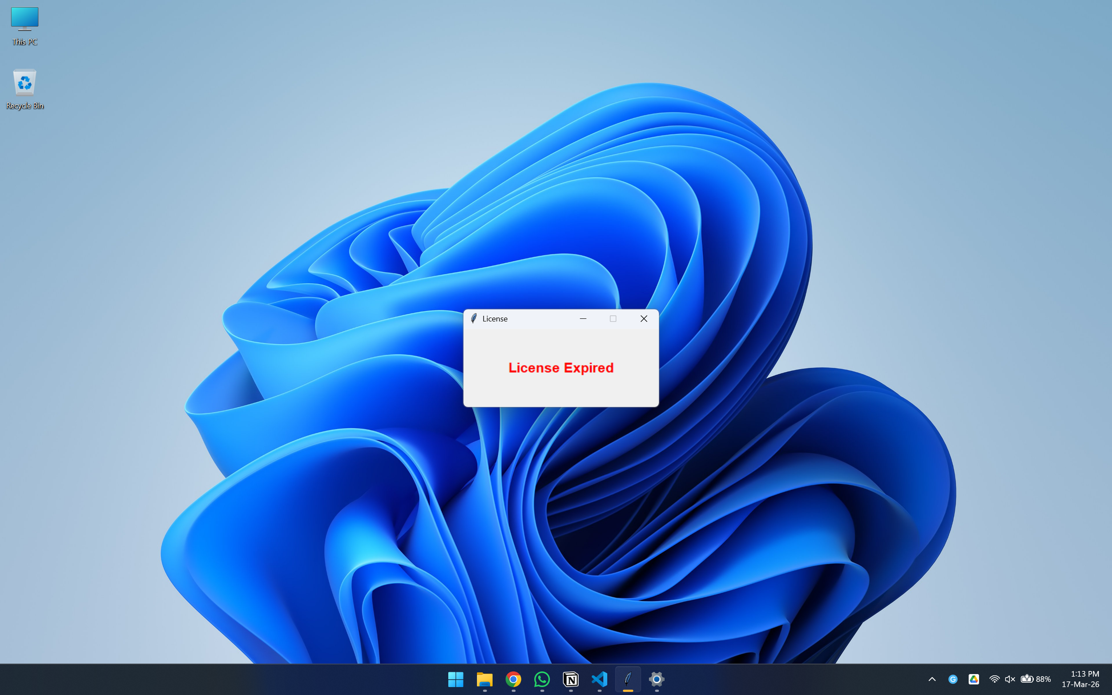Image resolution: width=1112 pixels, height=695 pixels.
Task: Expand the hidden system tray icons chevron
Action: [932, 679]
